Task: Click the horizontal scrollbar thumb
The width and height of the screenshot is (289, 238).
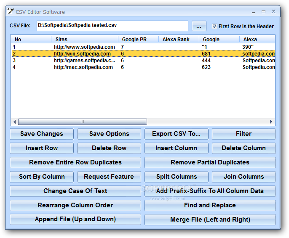Action: tap(83, 122)
